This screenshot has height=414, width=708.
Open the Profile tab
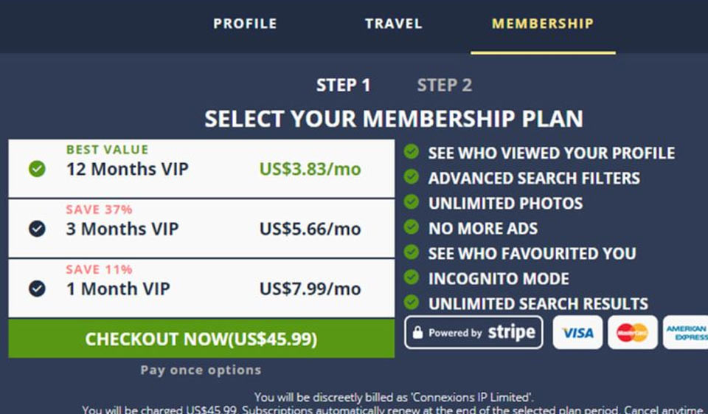coord(245,24)
